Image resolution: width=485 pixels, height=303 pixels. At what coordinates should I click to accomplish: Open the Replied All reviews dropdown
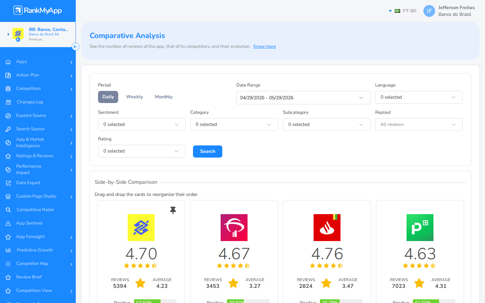(419, 125)
